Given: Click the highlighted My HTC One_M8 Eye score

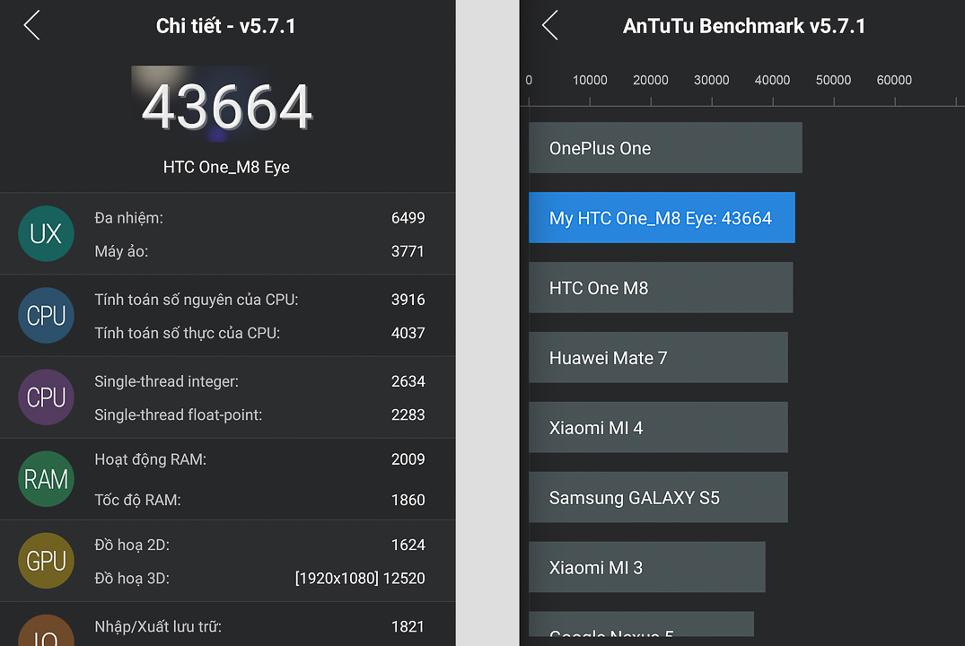Looking at the screenshot, I should click(x=662, y=217).
